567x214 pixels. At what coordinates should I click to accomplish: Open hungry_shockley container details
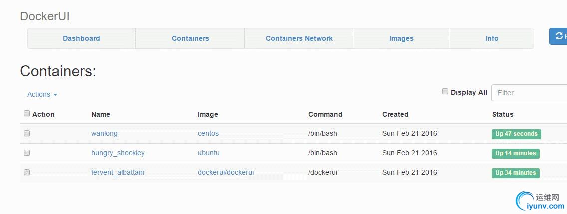tap(118, 153)
